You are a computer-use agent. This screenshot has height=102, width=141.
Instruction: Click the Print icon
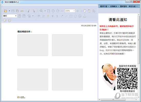[22, 11]
